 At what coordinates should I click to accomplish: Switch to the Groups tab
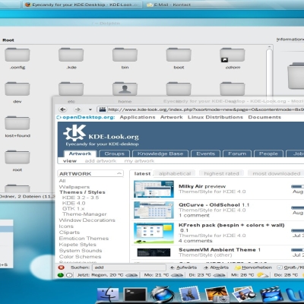pyautogui.click(x=114, y=154)
